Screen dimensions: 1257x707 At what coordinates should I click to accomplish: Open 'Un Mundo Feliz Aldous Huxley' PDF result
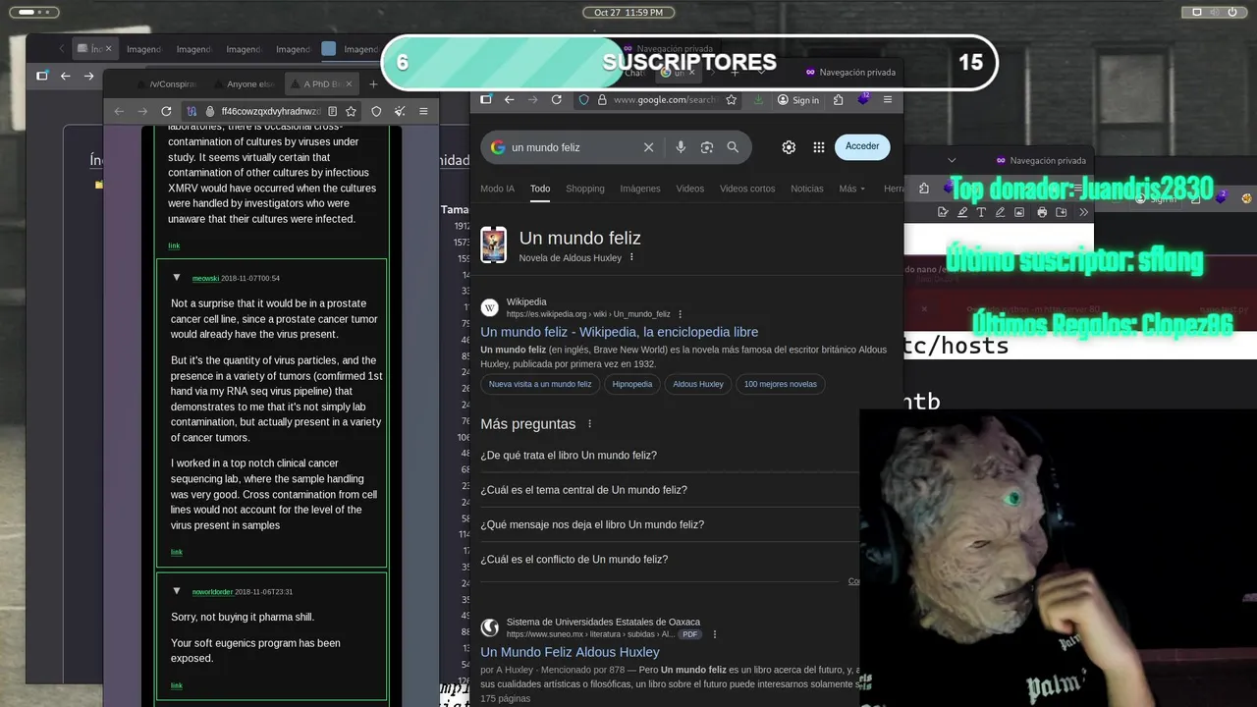coord(570,652)
